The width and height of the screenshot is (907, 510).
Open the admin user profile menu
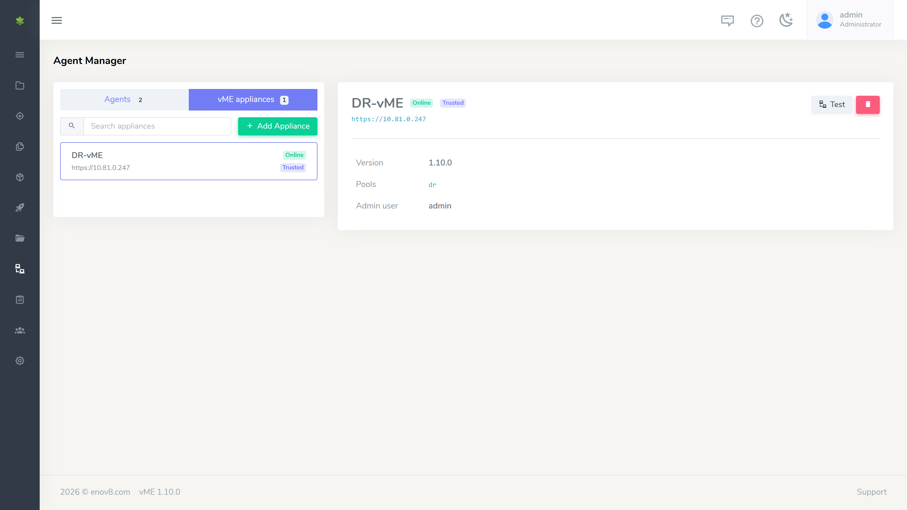pos(850,20)
